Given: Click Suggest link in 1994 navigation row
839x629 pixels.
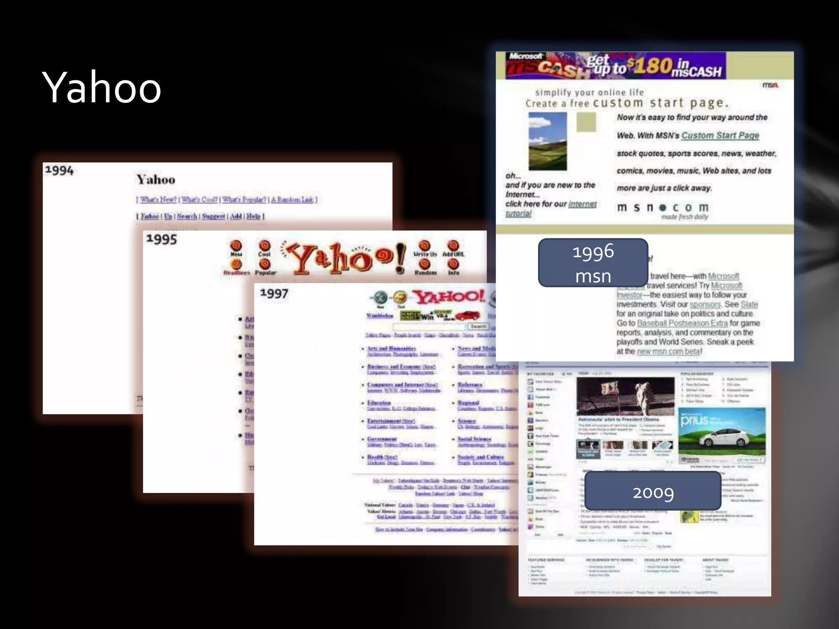Looking at the screenshot, I should pyautogui.click(x=213, y=216).
